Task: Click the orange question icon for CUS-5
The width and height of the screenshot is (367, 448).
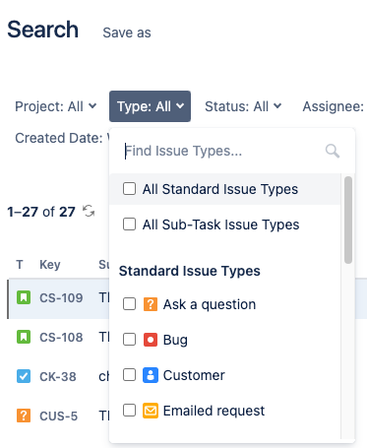Action: [x=24, y=416]
